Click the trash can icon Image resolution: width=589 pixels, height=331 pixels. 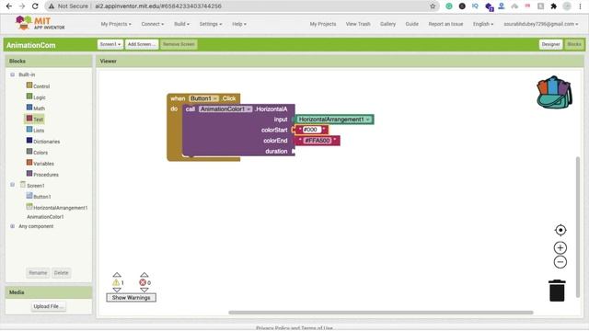[x=557, y=291]
